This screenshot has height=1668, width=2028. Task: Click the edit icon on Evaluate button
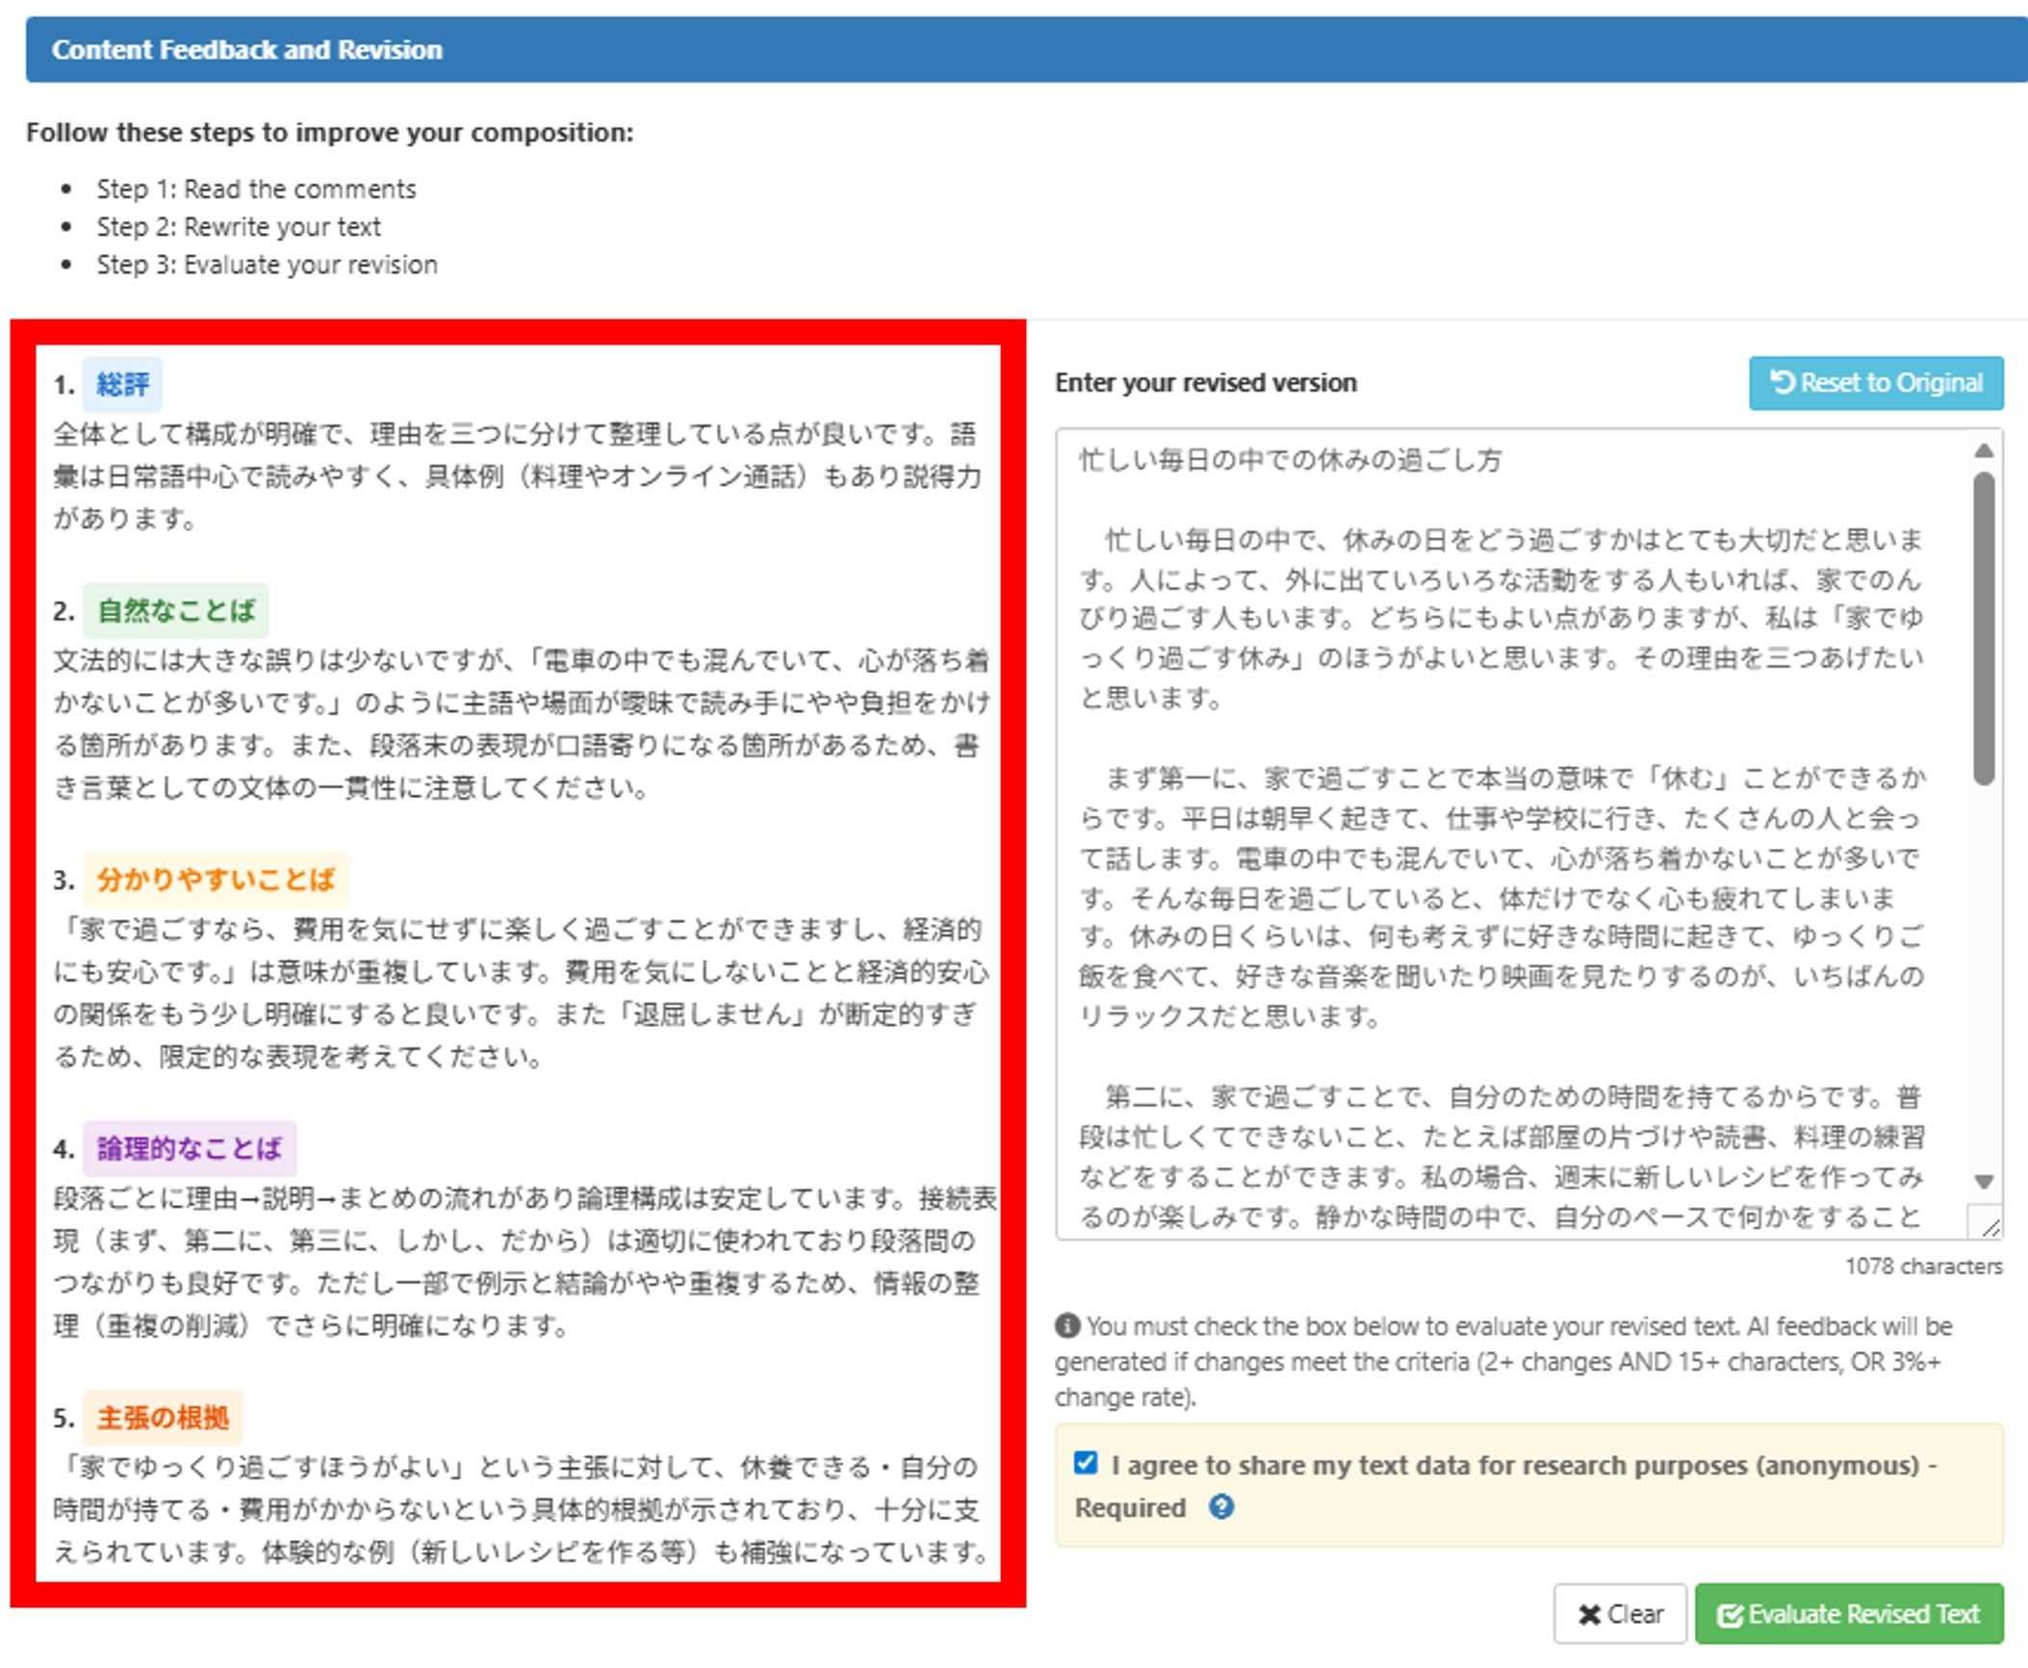[1729, 1615]
